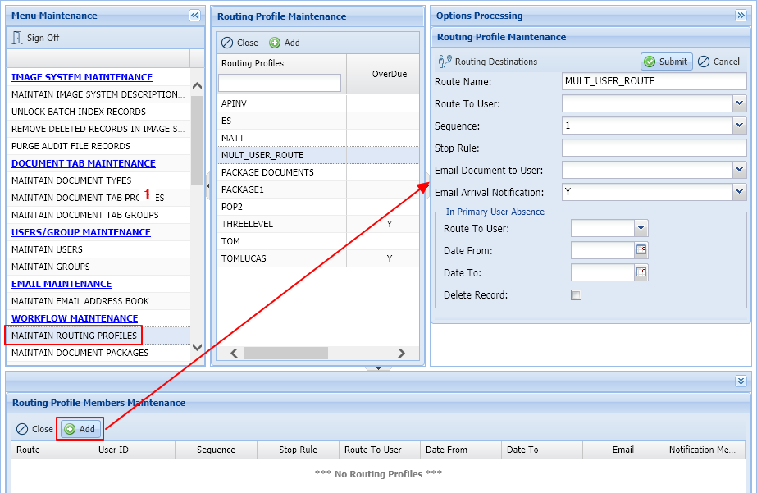
Task: Collapse the Menu Maintenance panel
Action: pyautogui.click(x=194, y=15)
